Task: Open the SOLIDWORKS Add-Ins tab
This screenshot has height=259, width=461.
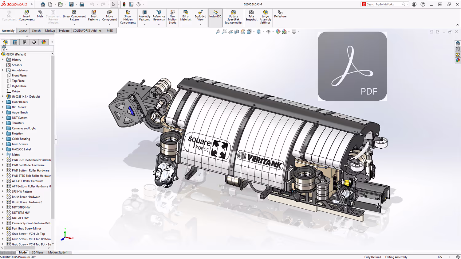Action: pos(87,31)
